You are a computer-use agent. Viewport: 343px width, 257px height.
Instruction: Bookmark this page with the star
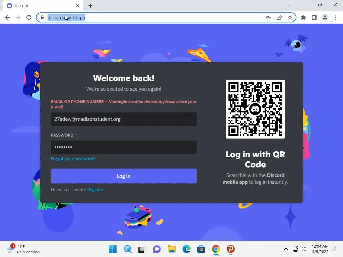click(290, 17)
